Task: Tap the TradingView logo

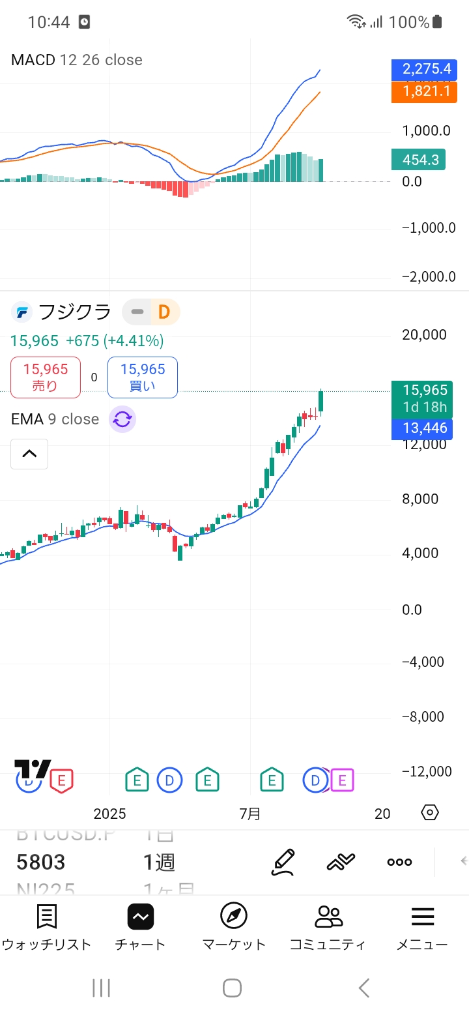Action: 32,769
